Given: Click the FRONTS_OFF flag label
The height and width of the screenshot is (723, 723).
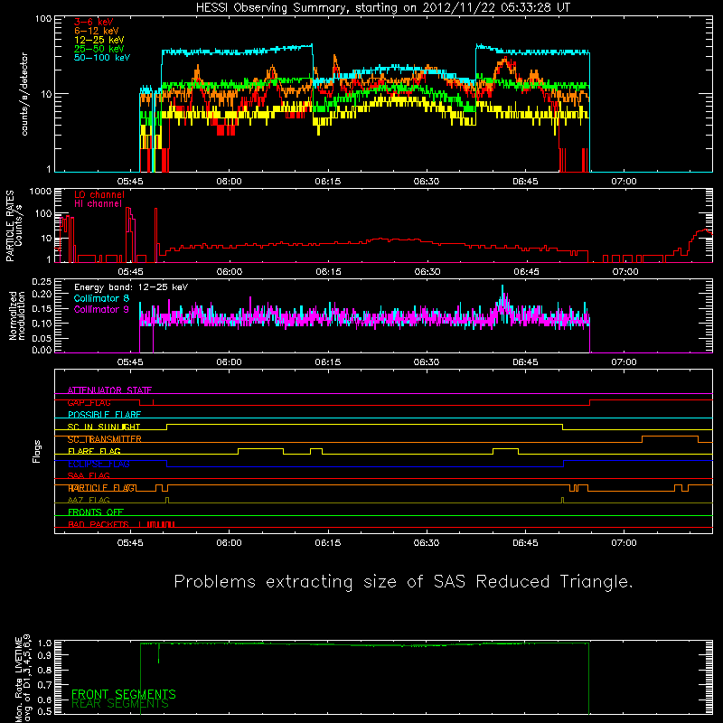Looking at the screenshot, I should click(x=96, y=512).
